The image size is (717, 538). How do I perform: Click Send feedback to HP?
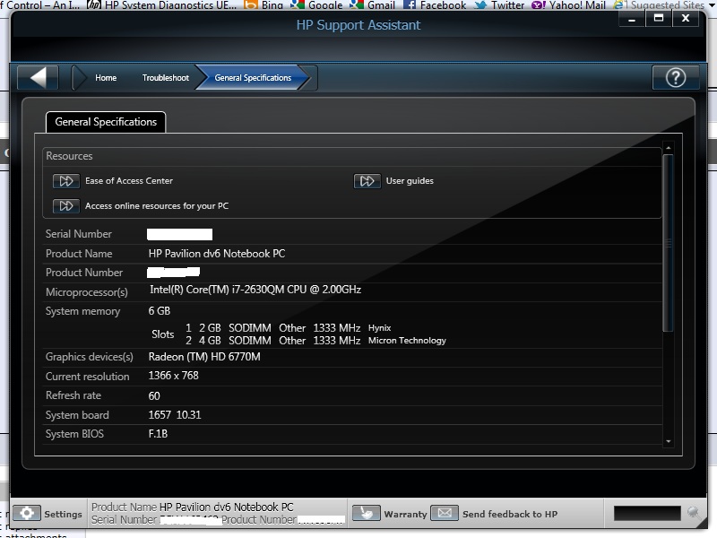click(x=510, y=514)
